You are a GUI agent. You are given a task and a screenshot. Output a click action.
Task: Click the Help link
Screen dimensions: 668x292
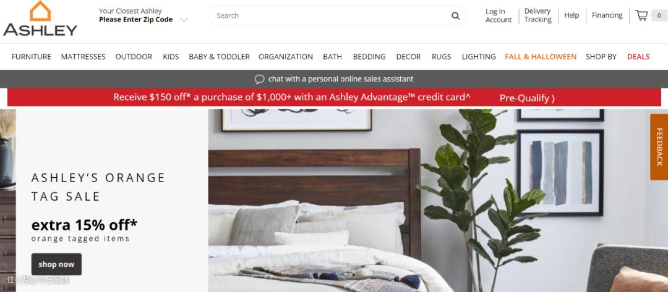(x=572, y=15)
